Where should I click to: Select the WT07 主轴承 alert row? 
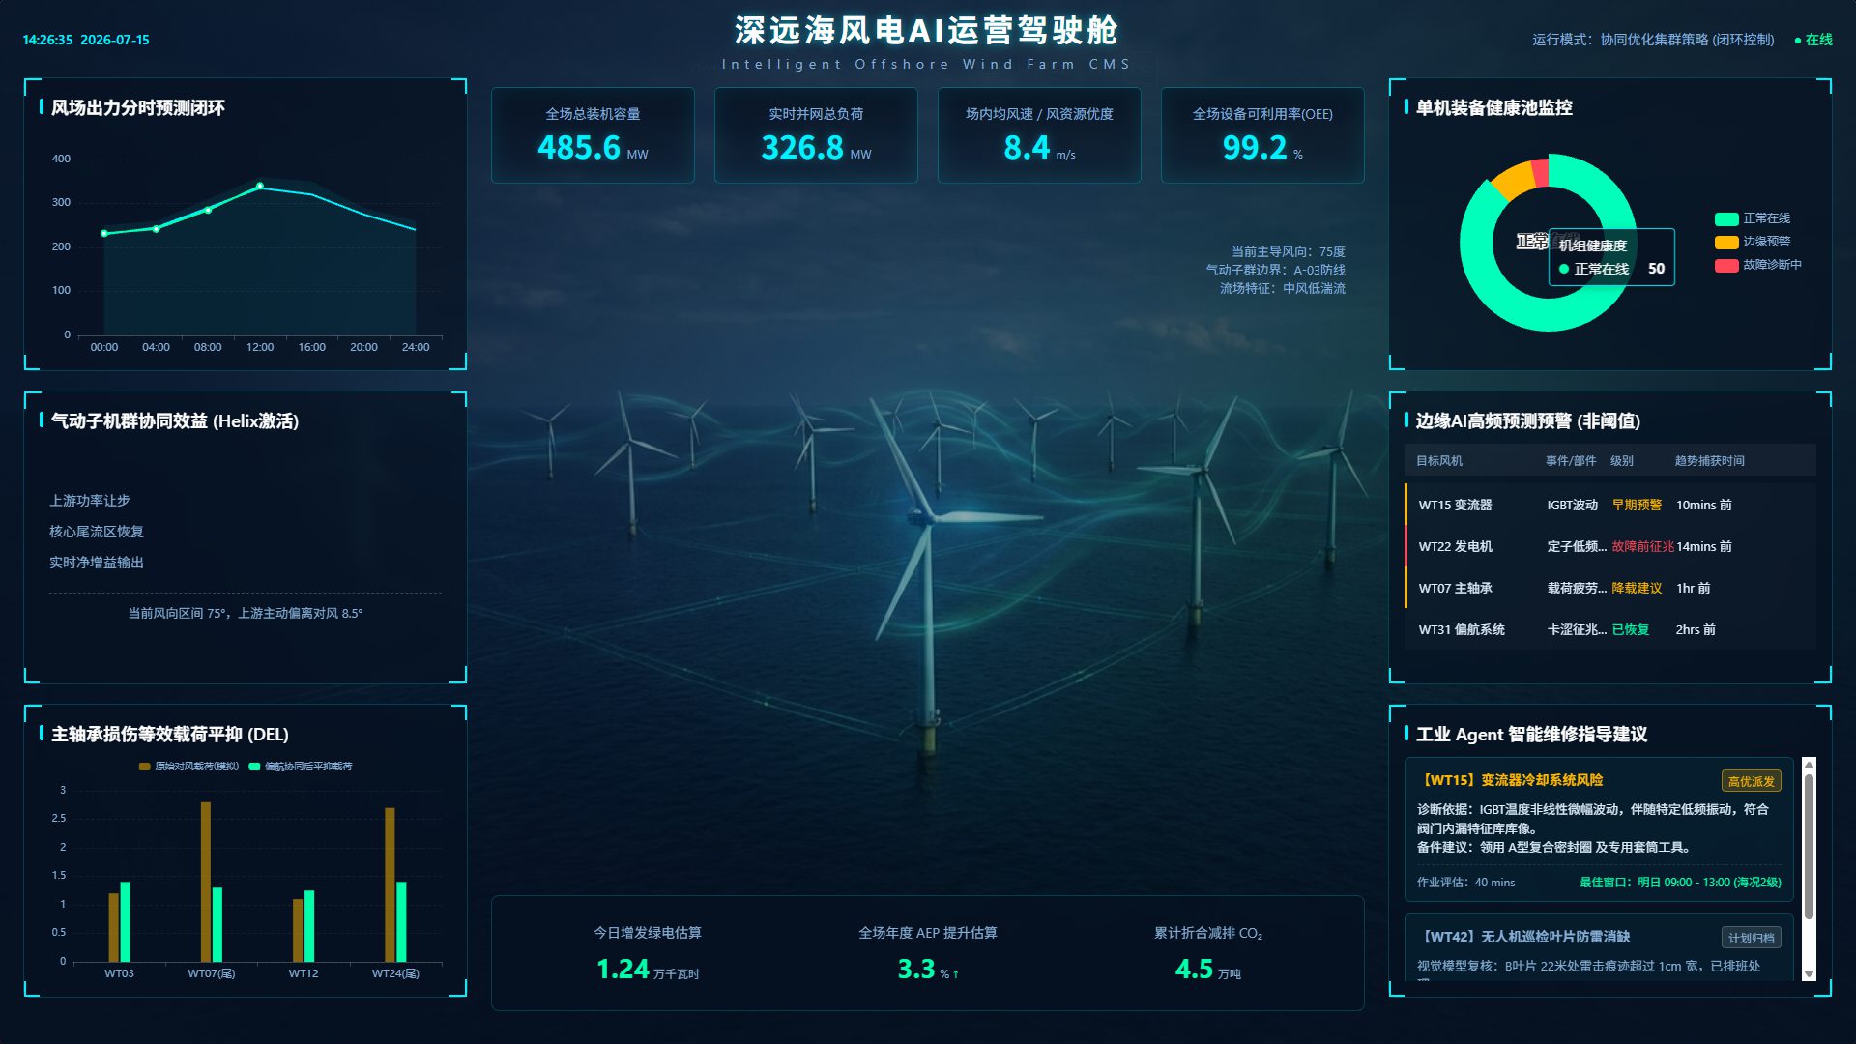pos(1609,589)
